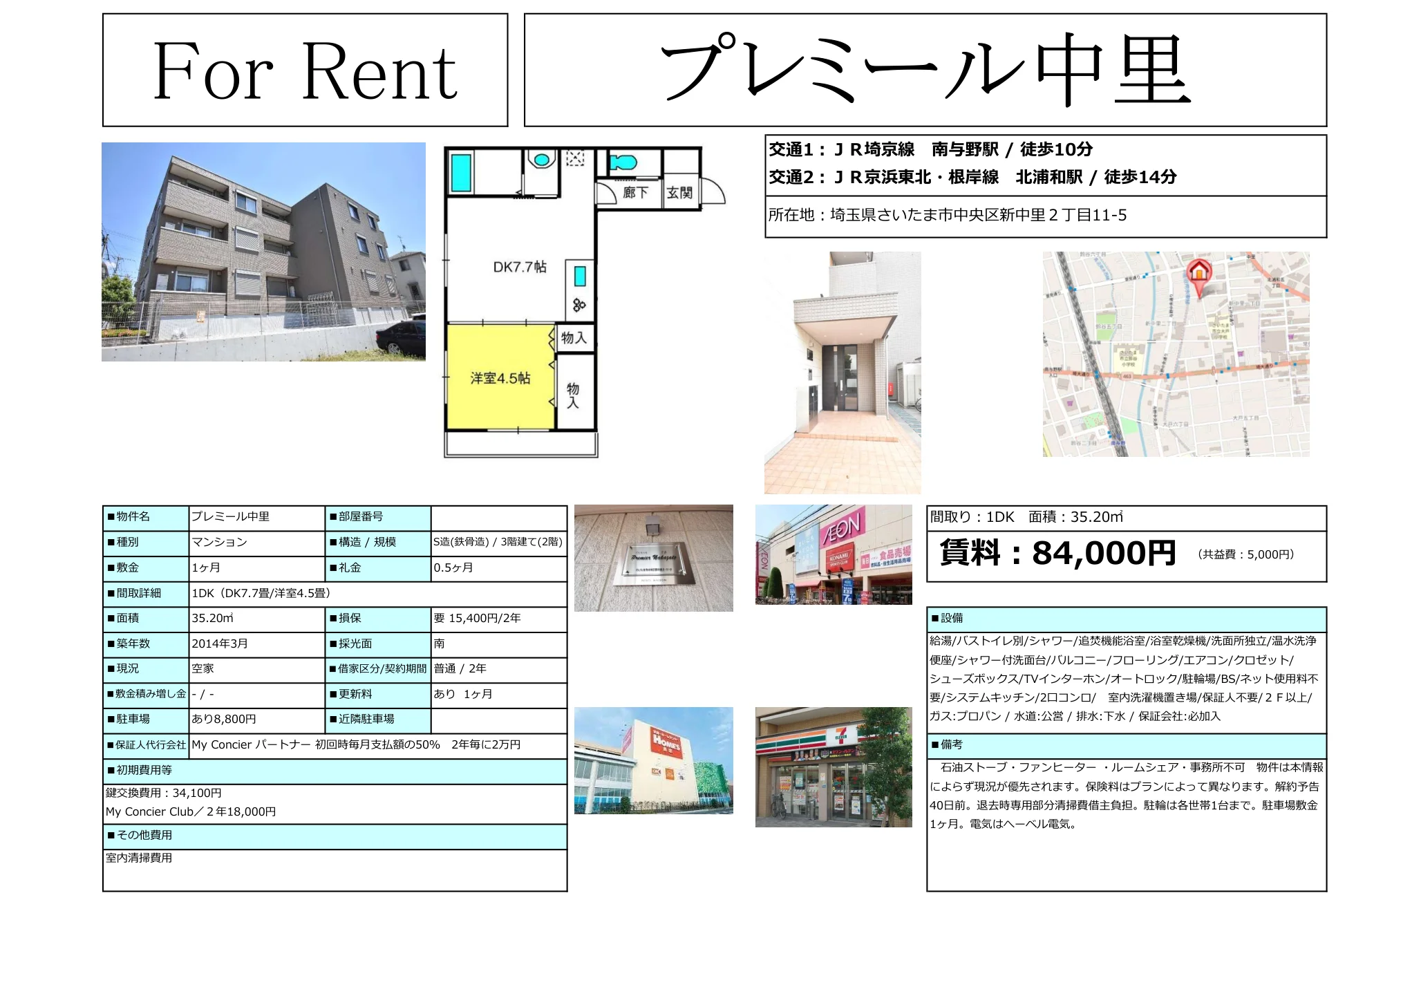
Task: Click the kitchen stove burner icon
Action: [x=579, y=305]
